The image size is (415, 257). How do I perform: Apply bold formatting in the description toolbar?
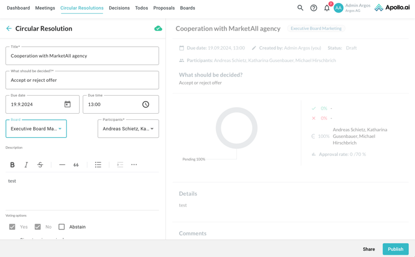[12, 165]
